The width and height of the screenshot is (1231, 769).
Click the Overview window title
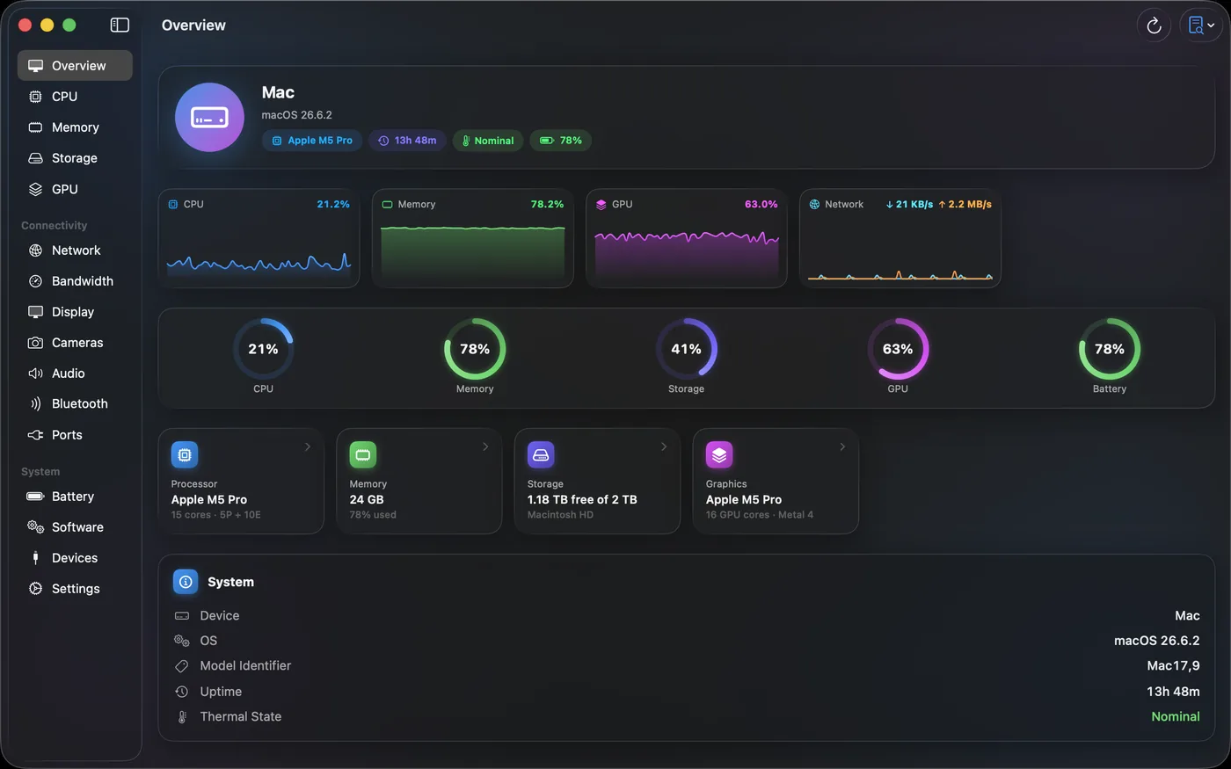pyautogui.click(x=193, y=25)
